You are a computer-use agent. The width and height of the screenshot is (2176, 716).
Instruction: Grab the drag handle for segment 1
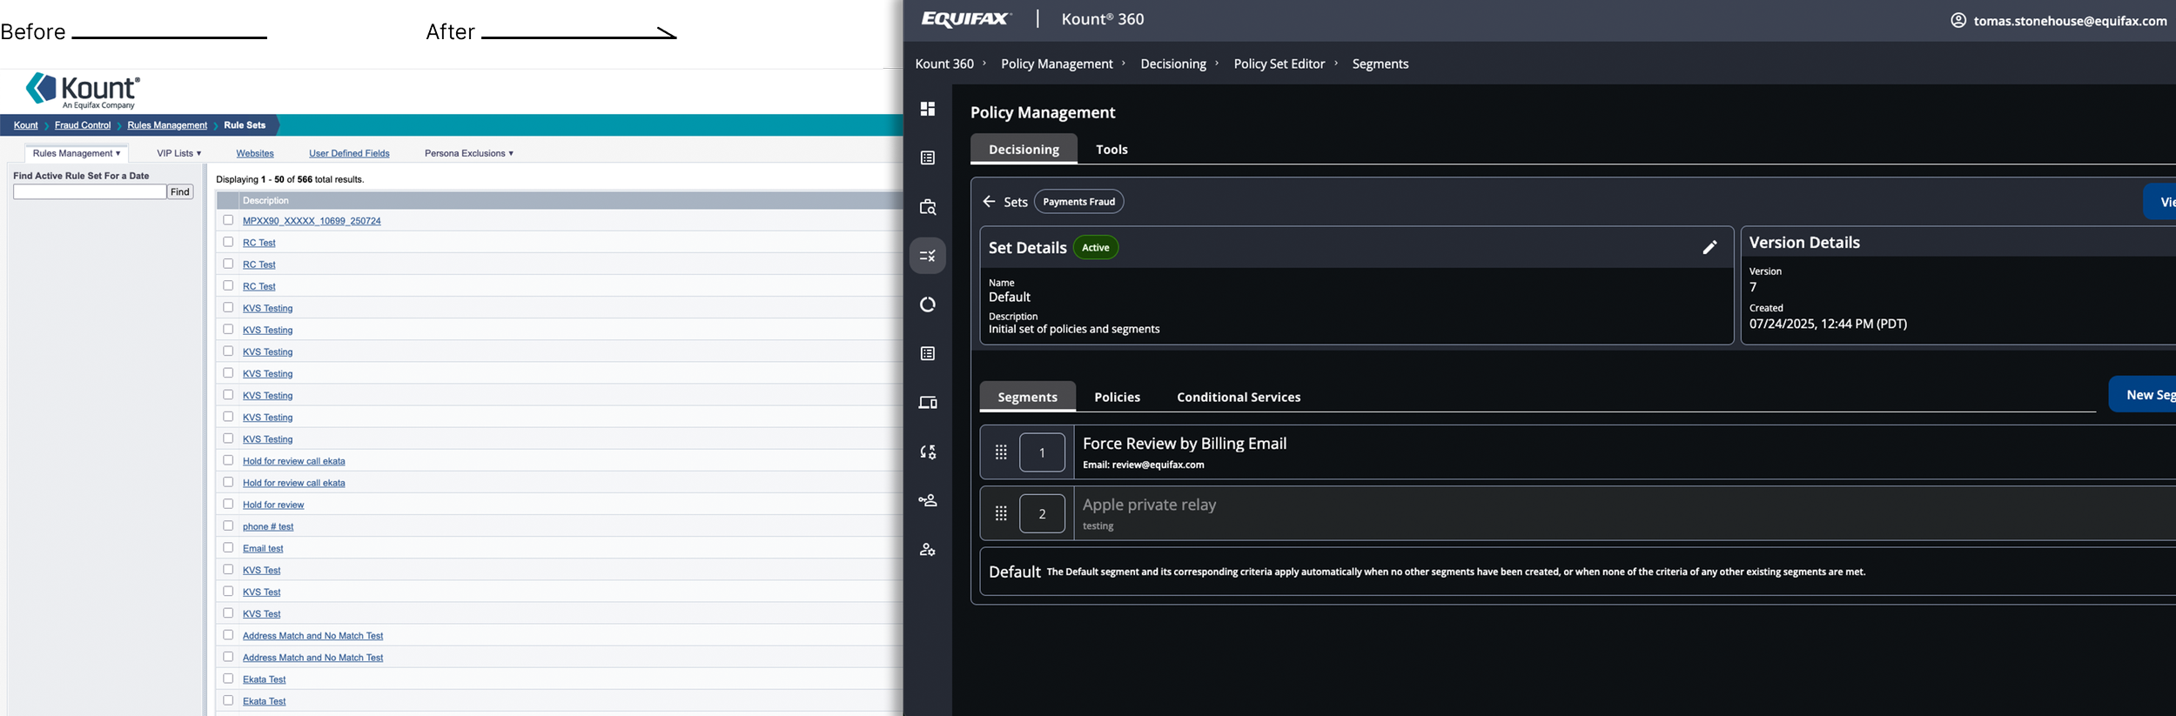[x=1001, y=452]
